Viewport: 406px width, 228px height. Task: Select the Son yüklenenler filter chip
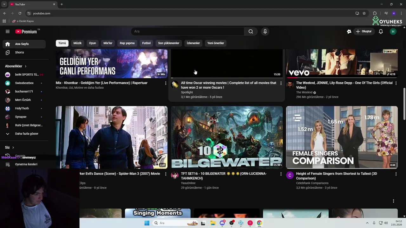(169, 43)
